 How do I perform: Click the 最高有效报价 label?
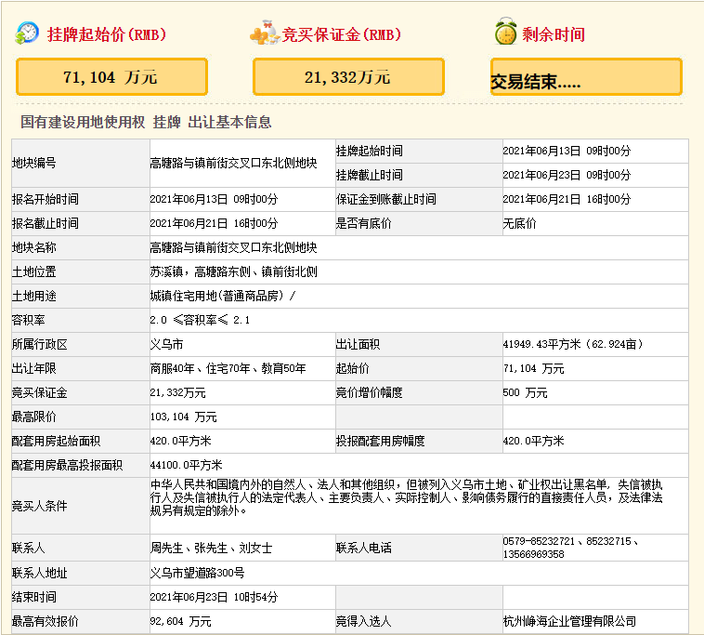coord(46,622)
